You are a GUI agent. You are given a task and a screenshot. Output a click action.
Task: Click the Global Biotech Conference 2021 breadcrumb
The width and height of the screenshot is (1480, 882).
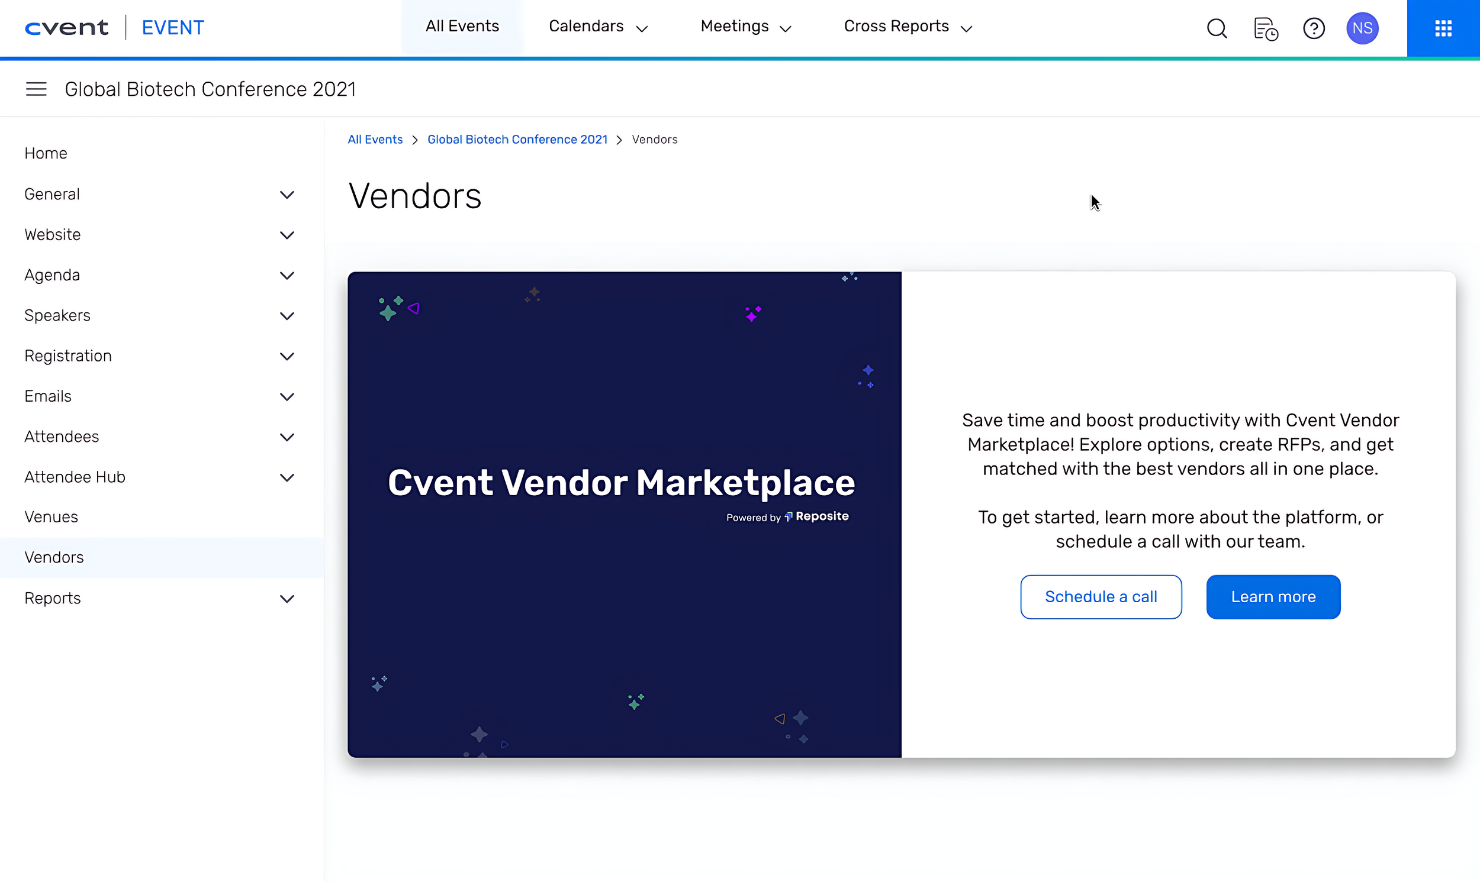[517, 139]
